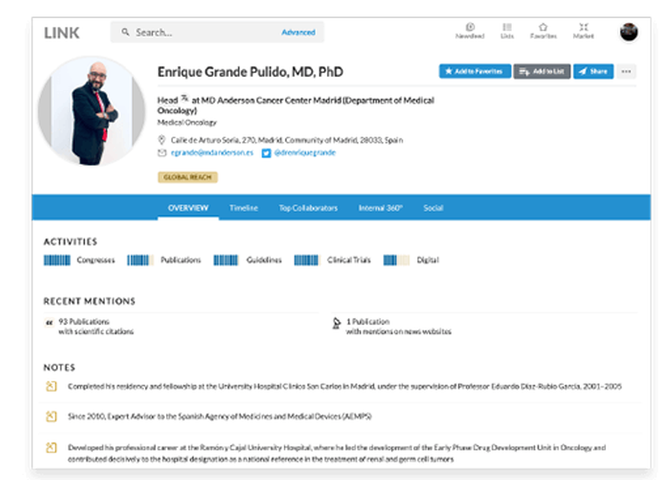Click the 1 Publication mention text
The width and height of the screenshot is (666, 480).
[x=399, y=326]
